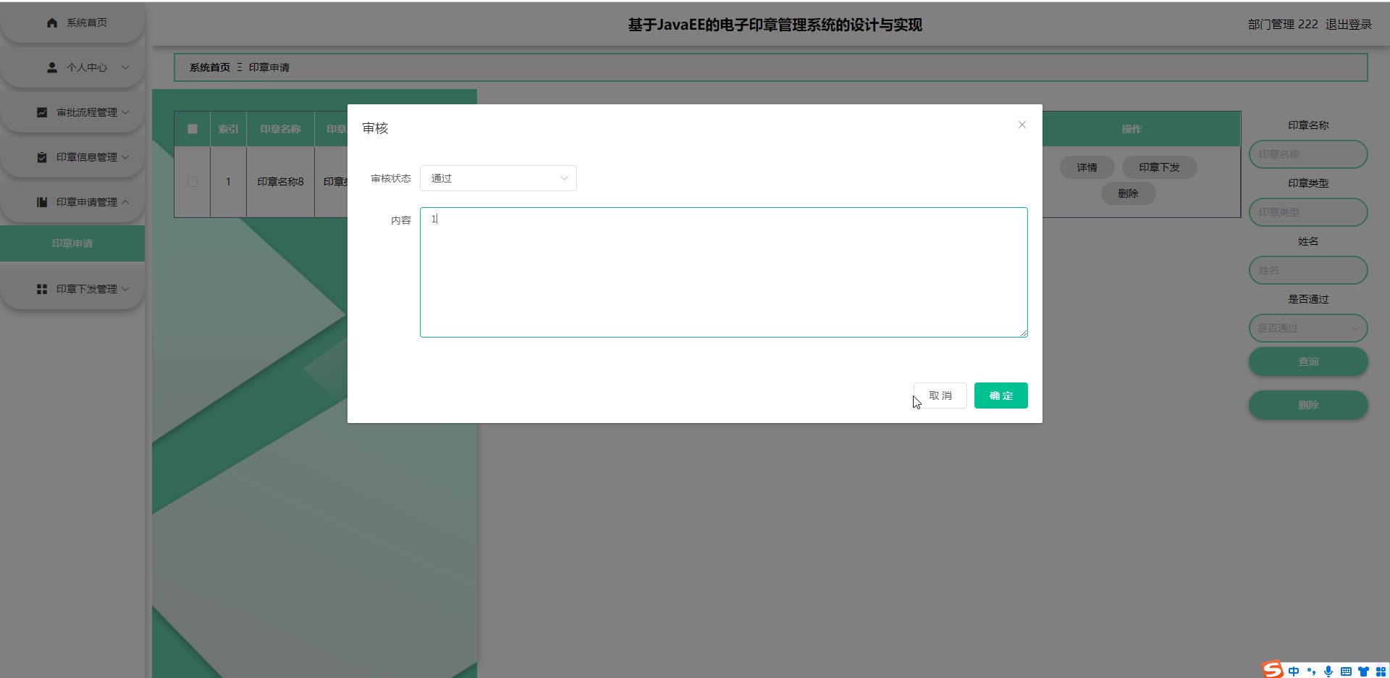Click the 印章名称 search input field
Image resolution: width=1390 pixels, height=678 pixels.
point(1308,154)
